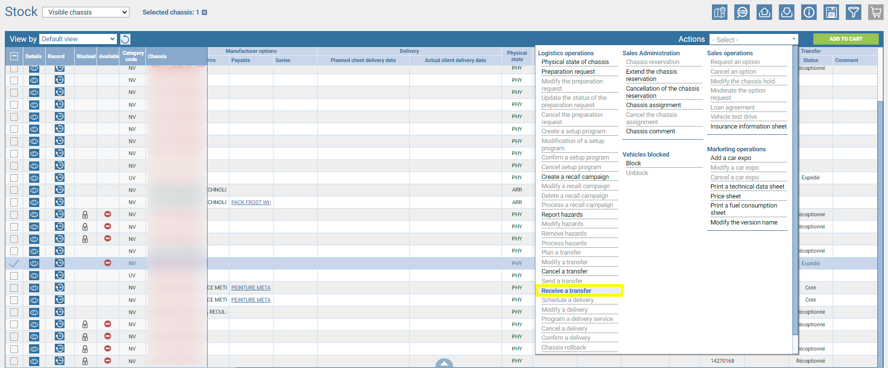Click the floppy disk save icon

[x=831, y=12]
